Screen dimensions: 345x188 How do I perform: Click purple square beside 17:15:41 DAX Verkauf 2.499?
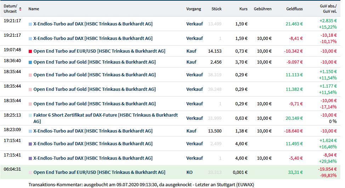coord(30,144)
